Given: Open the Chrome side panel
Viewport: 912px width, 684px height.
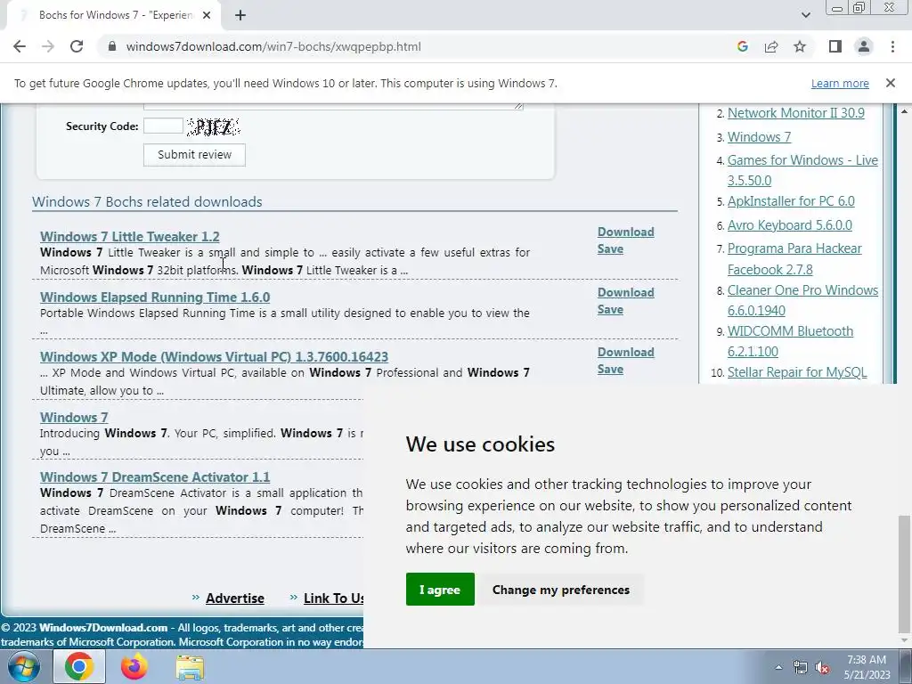Looking at the screenshot, I should click(x=835, y=46).
